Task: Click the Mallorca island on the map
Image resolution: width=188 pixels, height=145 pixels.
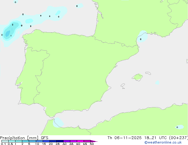Action: 137,78
